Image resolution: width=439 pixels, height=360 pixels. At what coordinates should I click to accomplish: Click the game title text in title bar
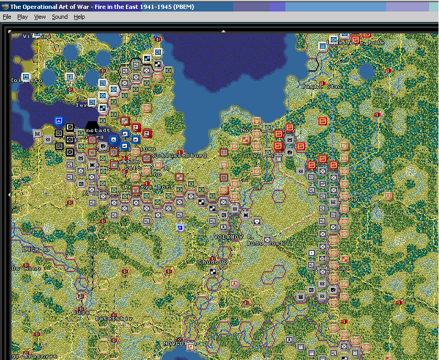[x=102, y=7]
